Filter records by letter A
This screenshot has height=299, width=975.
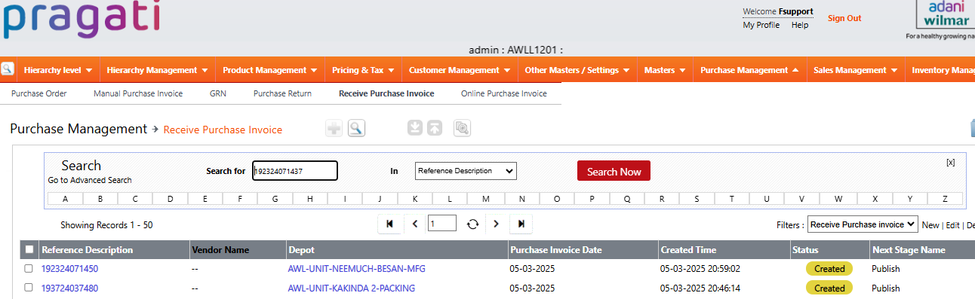click(x=66, y=199)
